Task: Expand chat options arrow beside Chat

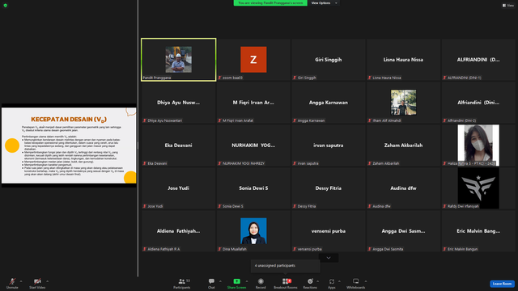Action: point(220,281)
